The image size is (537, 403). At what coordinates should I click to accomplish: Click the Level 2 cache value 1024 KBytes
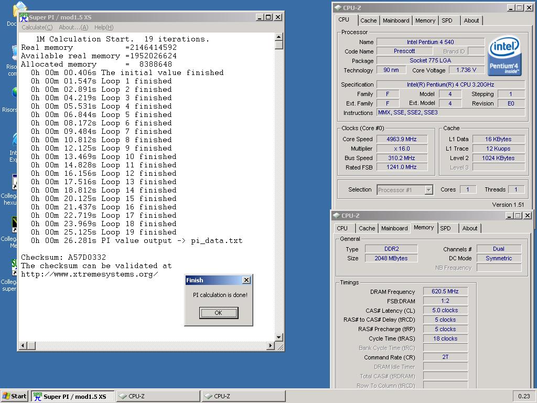point(498,158)
